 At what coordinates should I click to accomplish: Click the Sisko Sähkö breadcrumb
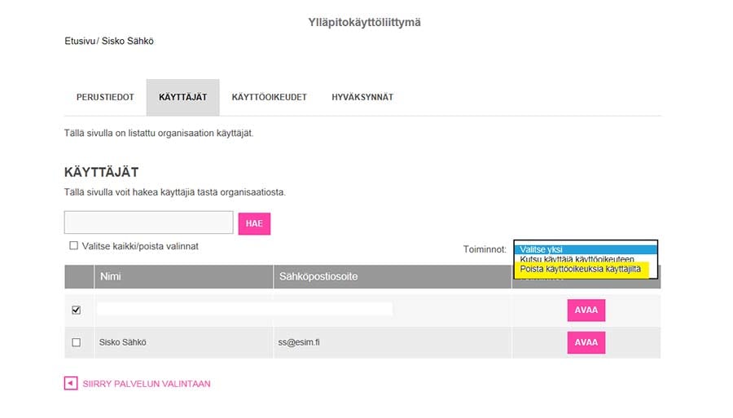[128, 41]
